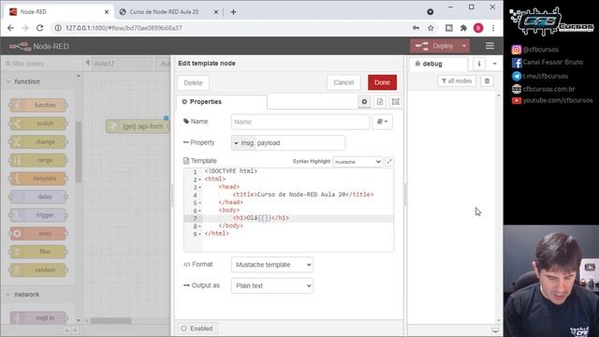Screen dimensions: 599x337
Task: Select the exec palette node
Action: click(38, 233)
